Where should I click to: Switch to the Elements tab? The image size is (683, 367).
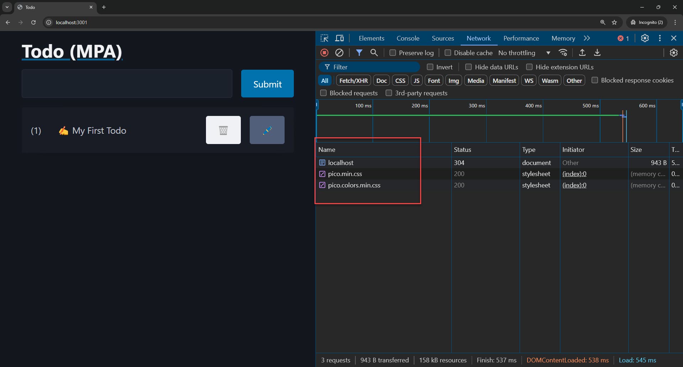pos(371,38)
